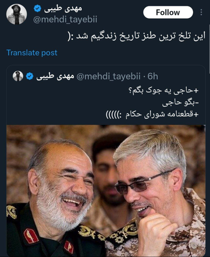Open the three-dot more options menu
The image size is (210, 257).
(x=201, y=12)
